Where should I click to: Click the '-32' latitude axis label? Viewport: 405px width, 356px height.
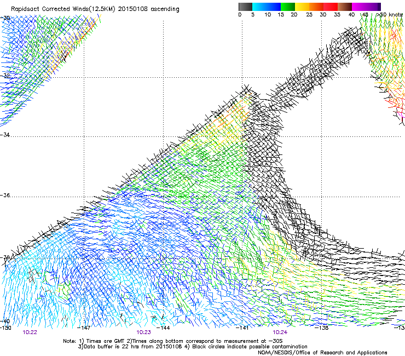click(x=5, y=76)
